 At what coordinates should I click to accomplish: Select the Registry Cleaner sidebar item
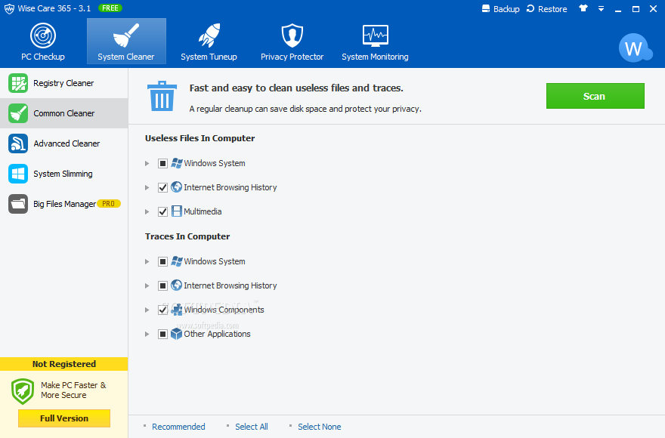pos(63,83)
